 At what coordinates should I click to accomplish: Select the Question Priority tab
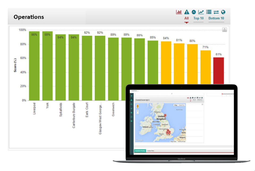pos(140,151)
